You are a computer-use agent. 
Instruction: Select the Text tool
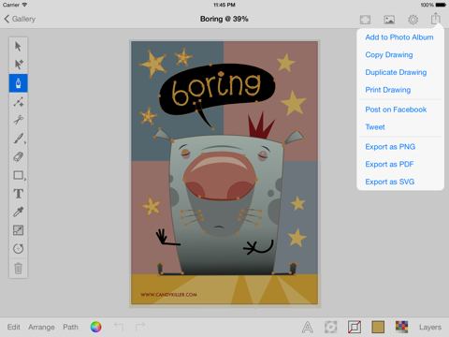tap(19, 194)
